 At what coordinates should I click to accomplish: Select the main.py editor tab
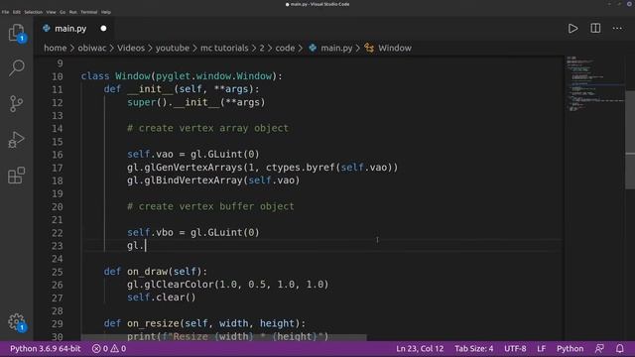tap(75, 29)
